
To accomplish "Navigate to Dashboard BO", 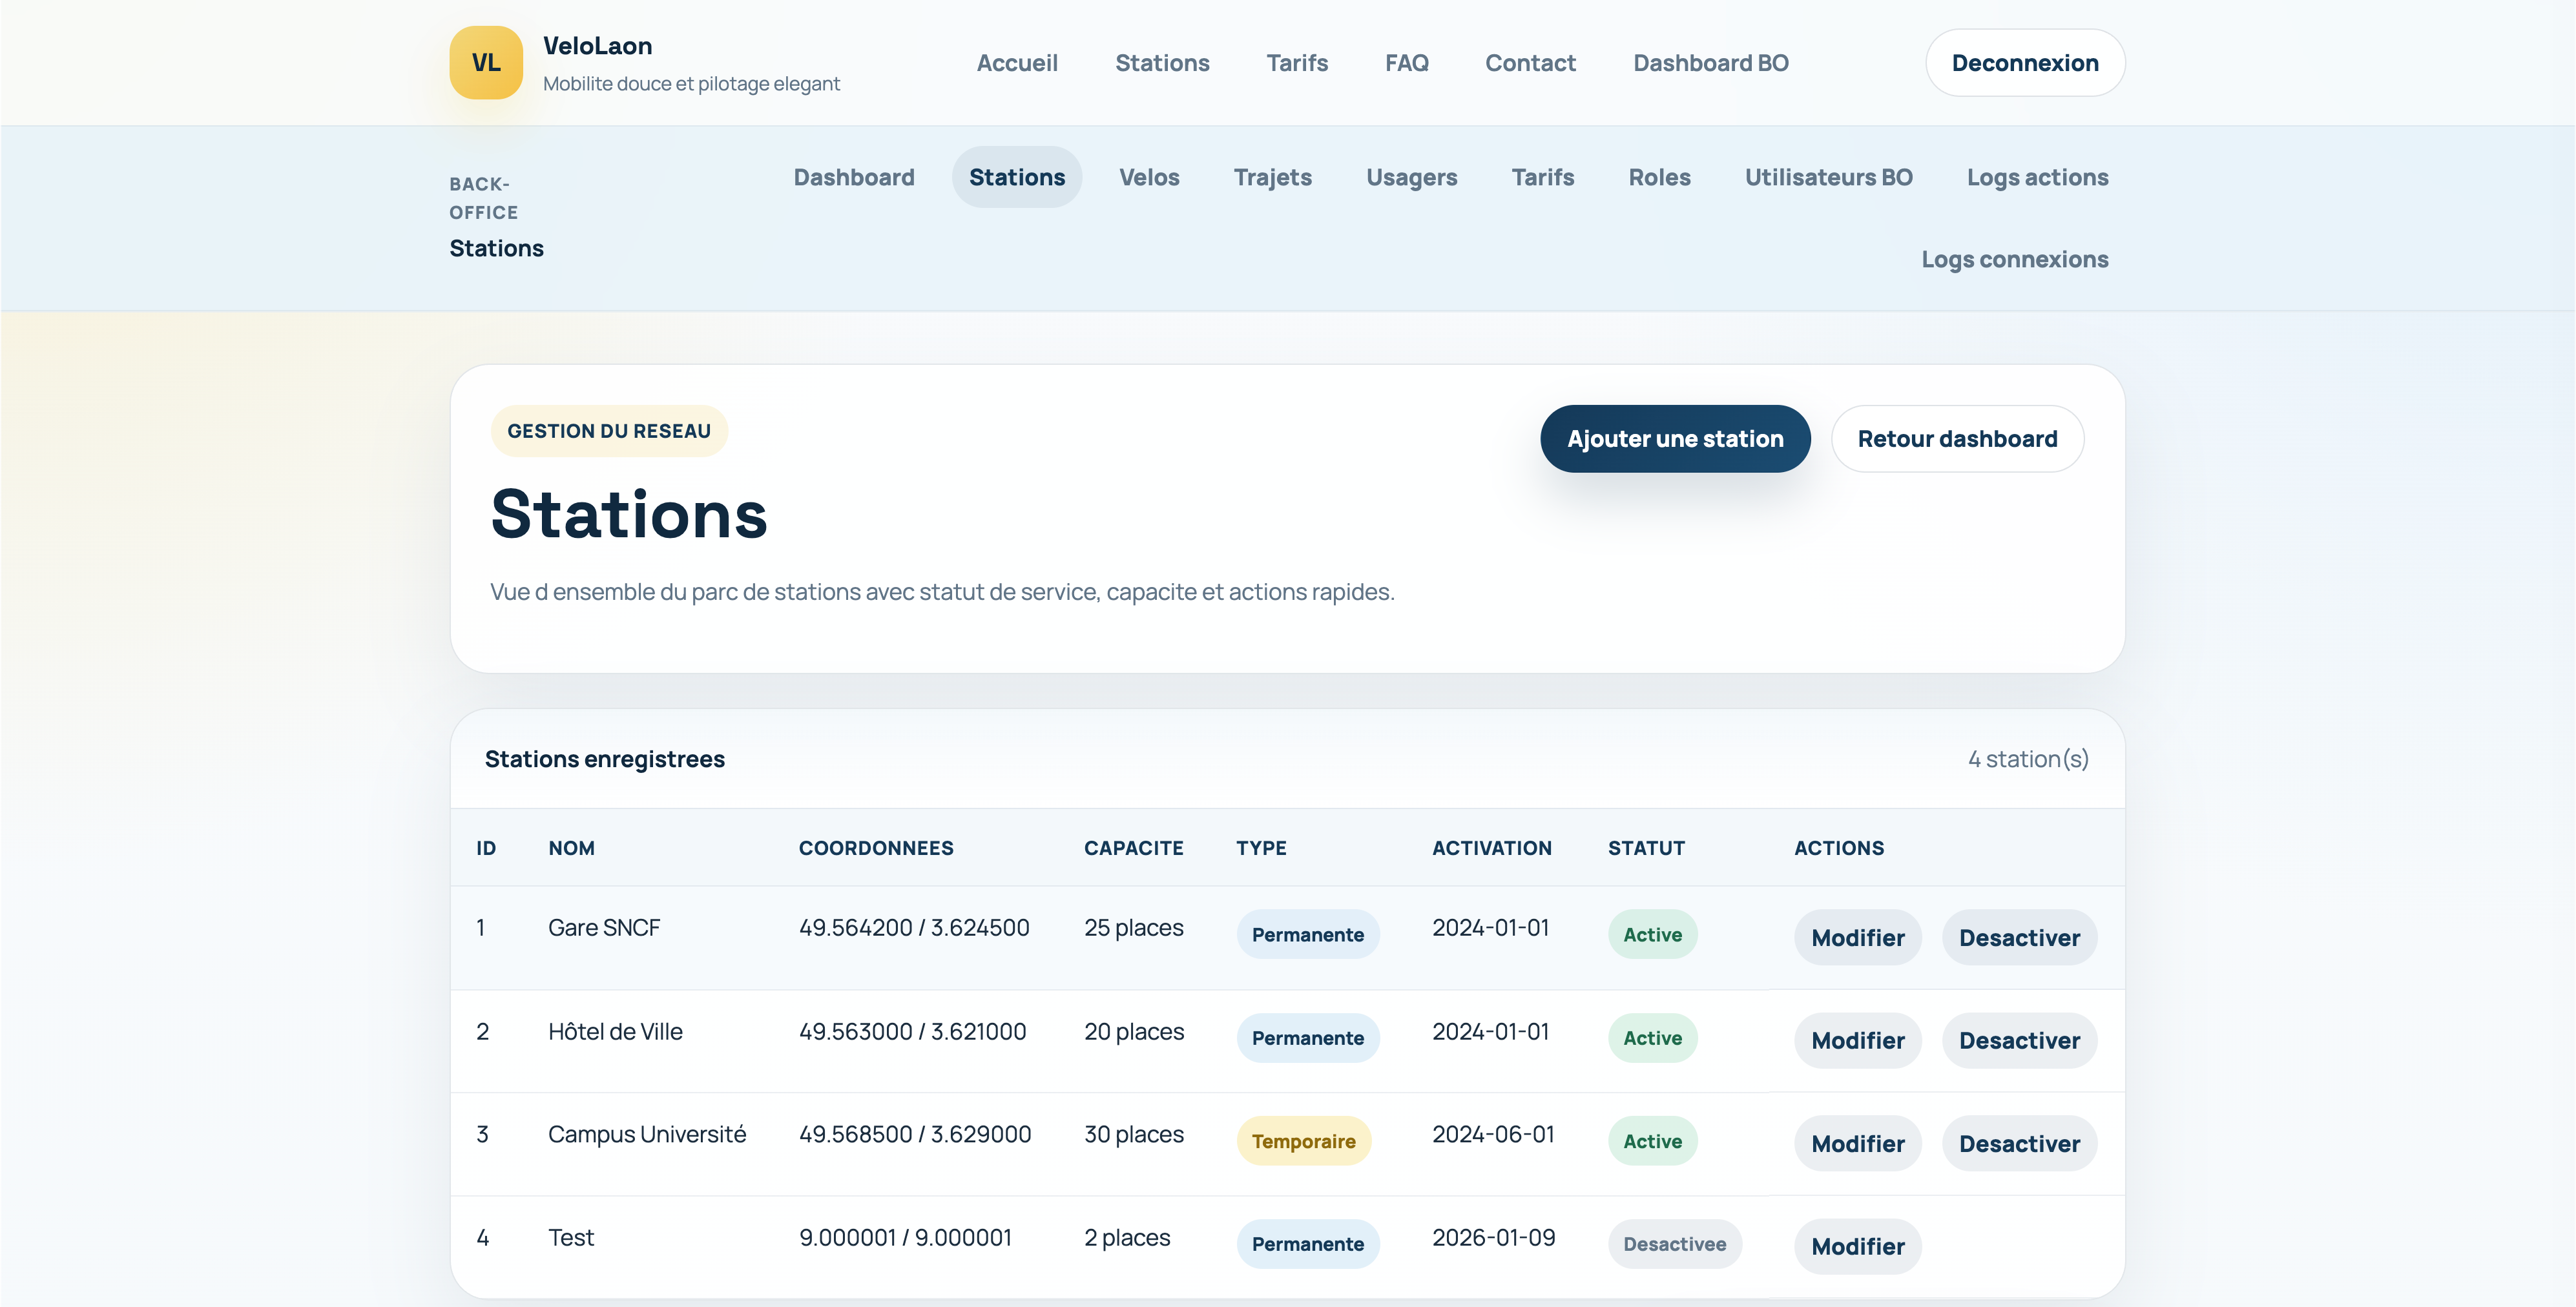I will click(x=1710, y=62).
